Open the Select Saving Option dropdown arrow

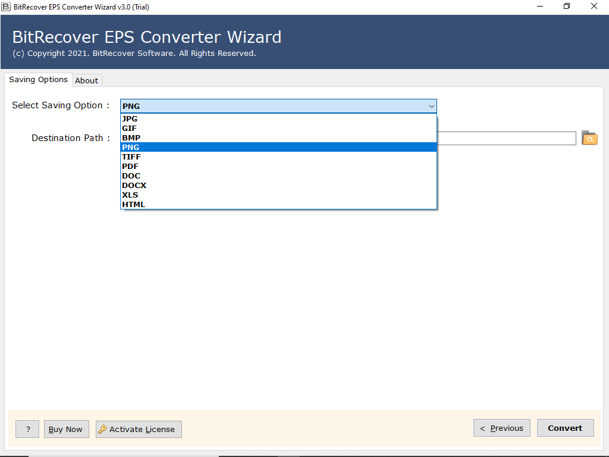point(431,106)
